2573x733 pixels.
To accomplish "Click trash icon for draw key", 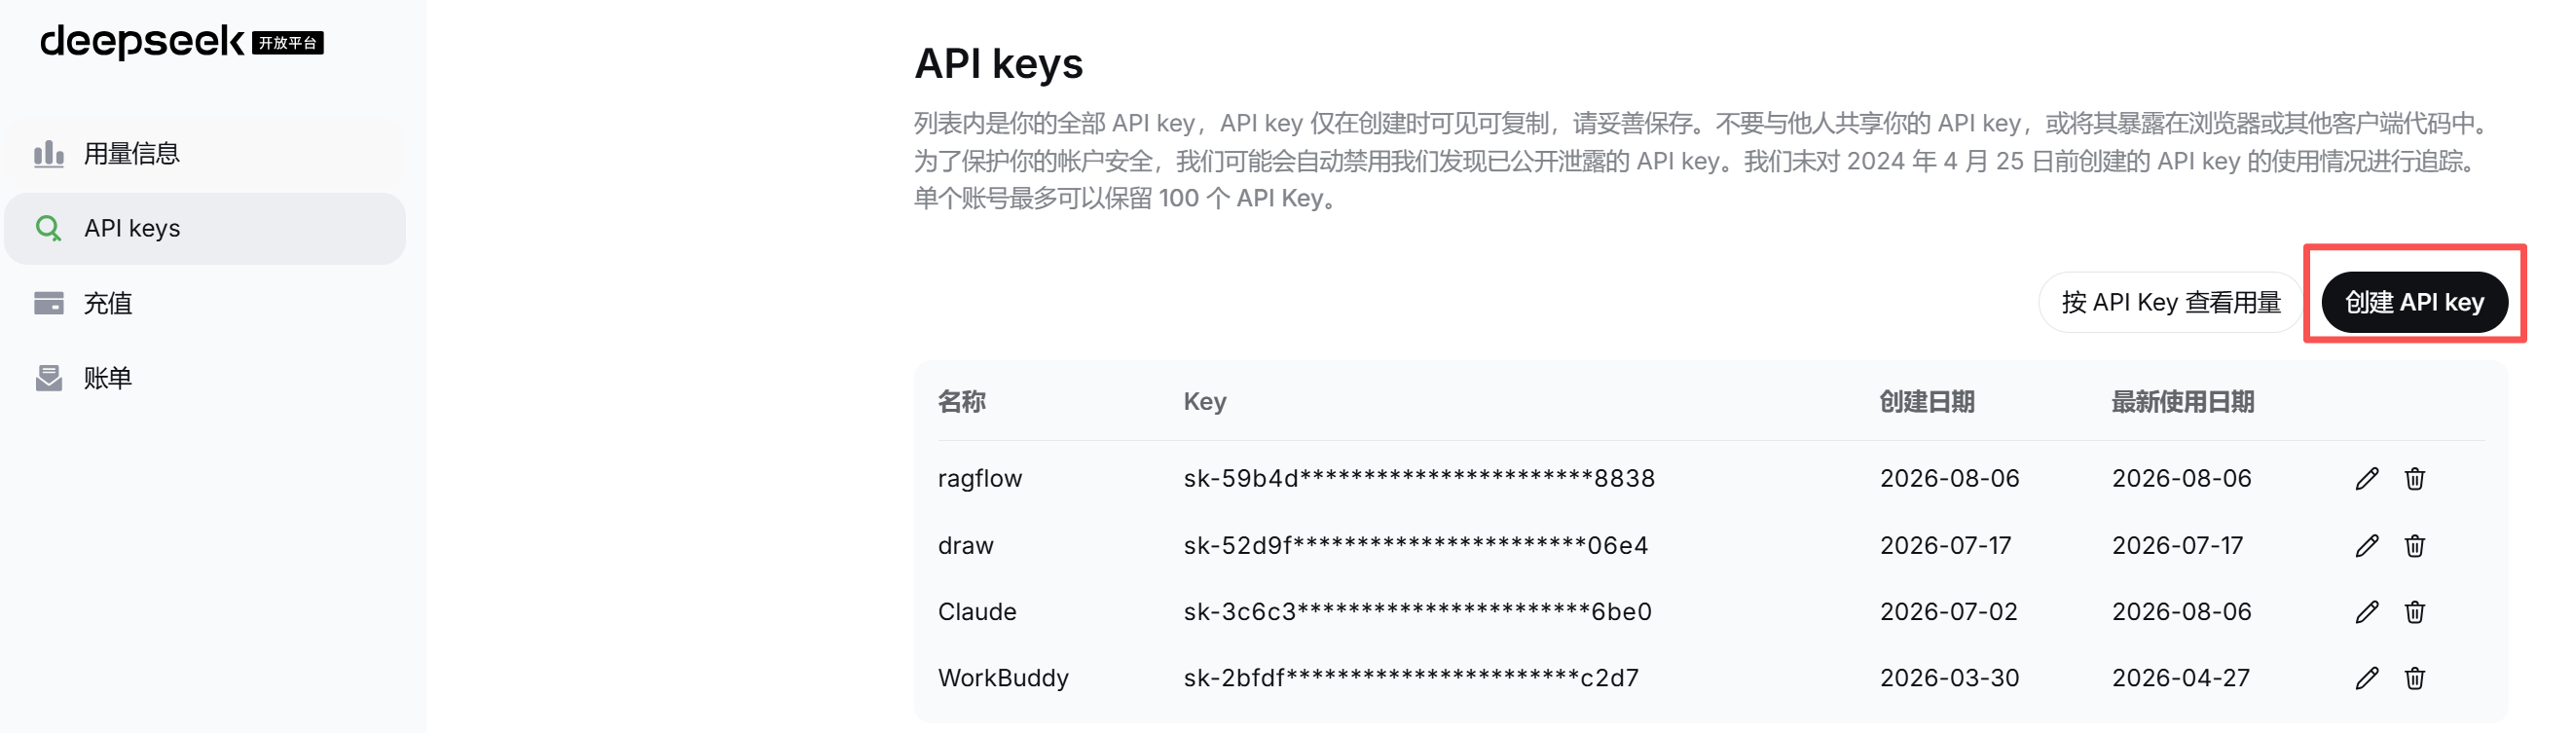I will 2414,545.
